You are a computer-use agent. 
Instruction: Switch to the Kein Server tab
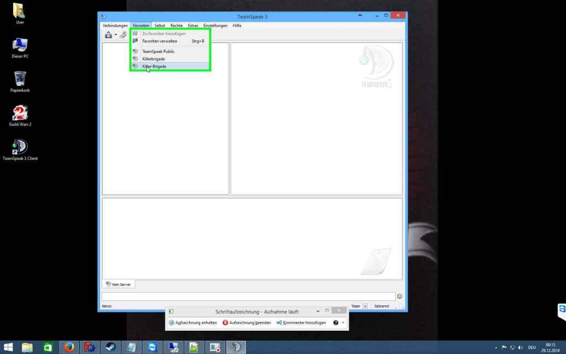[x=118, y=284]
